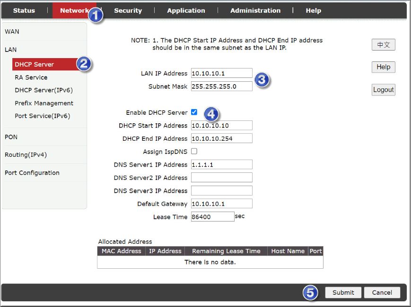The width and height of the screenshot is (411, 307).
Task: Go to the Application tab
Action: click(186, 10)
